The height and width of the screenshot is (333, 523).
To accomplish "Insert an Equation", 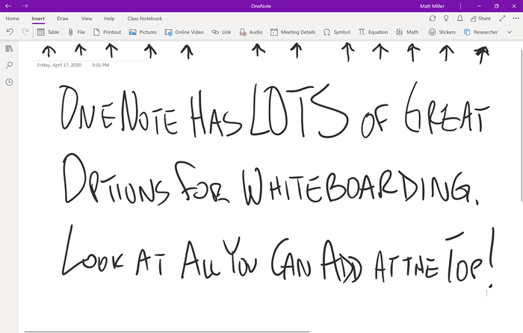I will pos(374,32).
